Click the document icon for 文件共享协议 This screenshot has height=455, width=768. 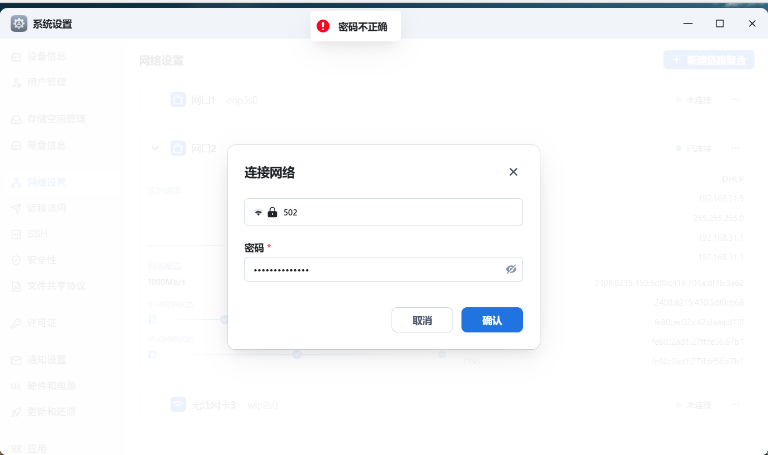(x=17, y=286)
